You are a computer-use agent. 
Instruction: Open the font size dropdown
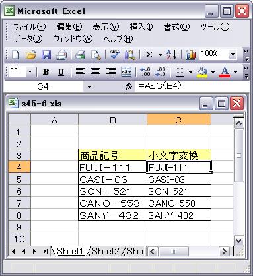(x=30, y=71)
